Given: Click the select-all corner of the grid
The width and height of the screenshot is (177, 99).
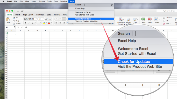Looking at the screenshot, I should coord(6,31).
